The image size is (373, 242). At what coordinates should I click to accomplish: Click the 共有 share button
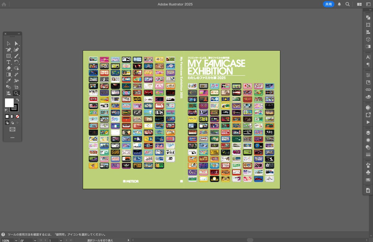pyautogui.click(x=329, y=4)
